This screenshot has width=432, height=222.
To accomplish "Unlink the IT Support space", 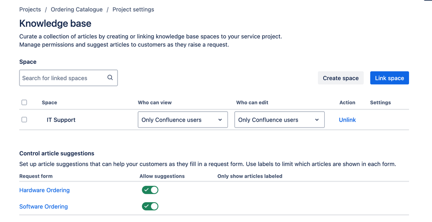I will click(x=347, y=120).
